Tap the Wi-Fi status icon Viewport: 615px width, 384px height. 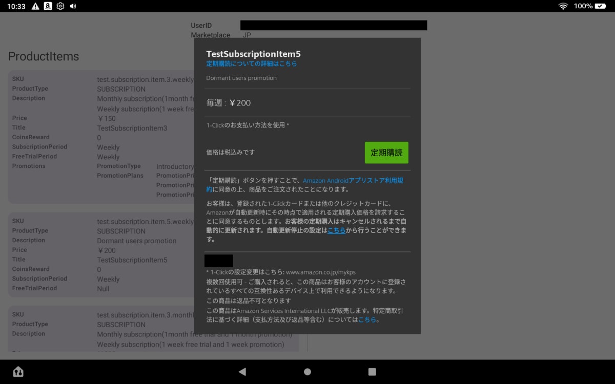point(563,6)
